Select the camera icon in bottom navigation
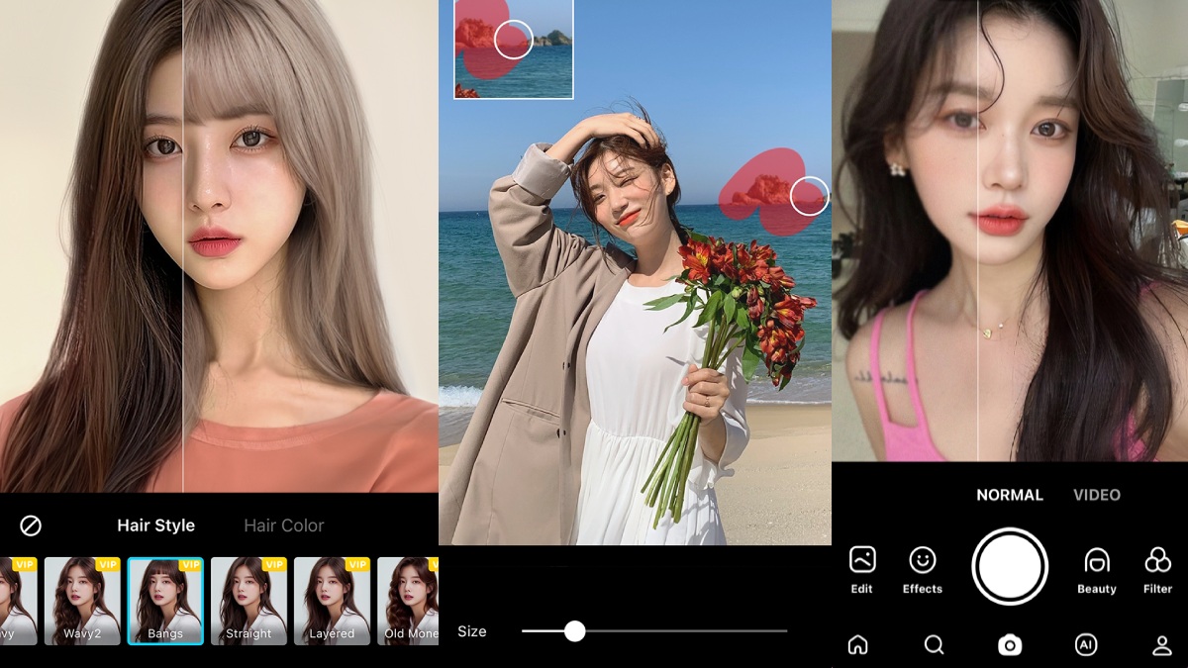The height and width of the screenshot is (668, 1188). (x=1009, y=645)
